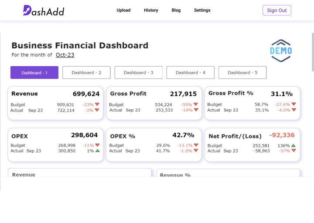The width and height of the screenshot is (314, 223).
Task: Click Net Profit actual -58,963
Action: pos(262,151)
